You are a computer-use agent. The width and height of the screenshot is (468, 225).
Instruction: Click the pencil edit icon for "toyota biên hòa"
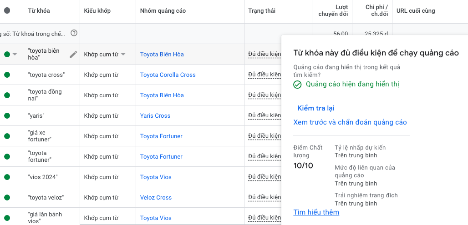coord(73,55)
